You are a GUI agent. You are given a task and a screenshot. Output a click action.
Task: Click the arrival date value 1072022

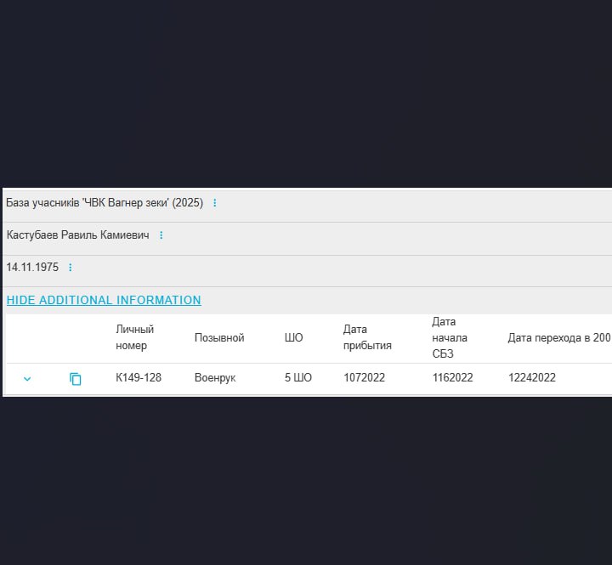pos(364,377)
